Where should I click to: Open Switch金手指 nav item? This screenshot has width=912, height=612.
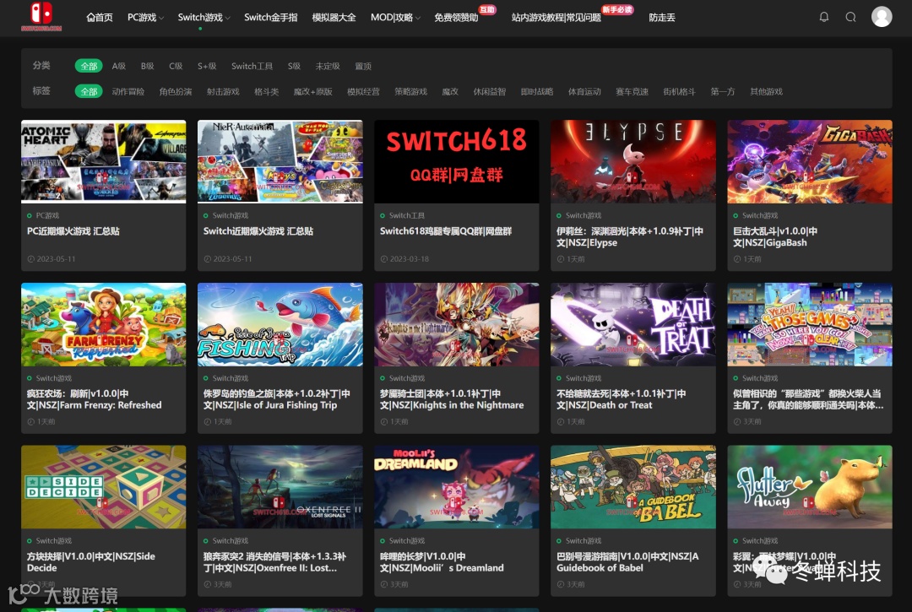(270, 18)
